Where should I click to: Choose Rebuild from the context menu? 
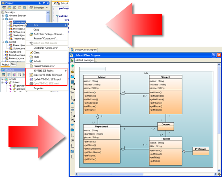coord(46,61)
